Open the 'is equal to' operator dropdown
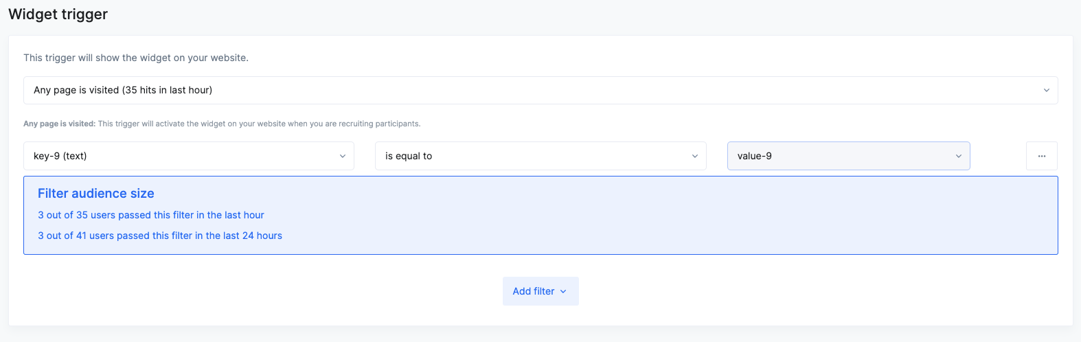 tap(540, 156)
